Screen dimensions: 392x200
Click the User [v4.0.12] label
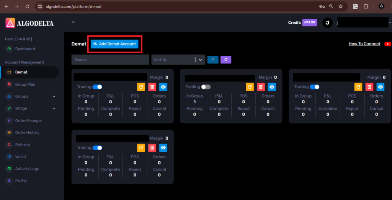click(18, 39)
